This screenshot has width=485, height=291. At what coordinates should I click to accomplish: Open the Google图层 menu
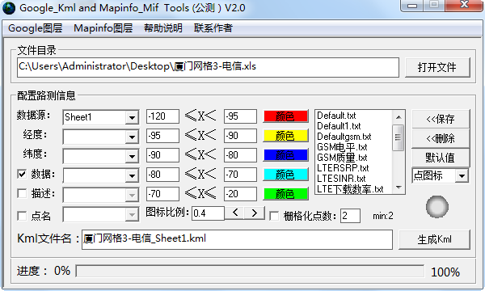point(36,28)
